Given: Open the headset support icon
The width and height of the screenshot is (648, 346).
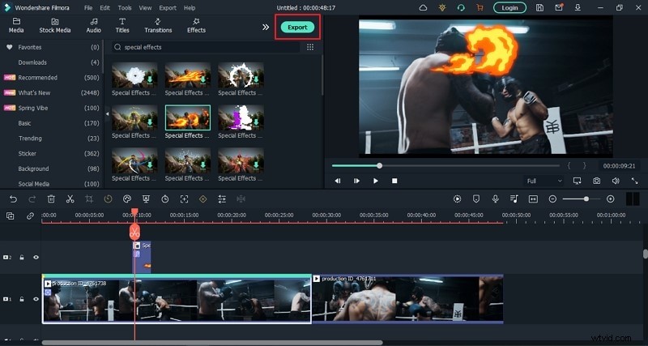Looking at the screenshot, I should (x=461, y=7).
